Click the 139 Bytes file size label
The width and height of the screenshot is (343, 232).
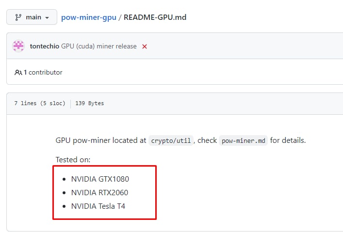point(89,103)
